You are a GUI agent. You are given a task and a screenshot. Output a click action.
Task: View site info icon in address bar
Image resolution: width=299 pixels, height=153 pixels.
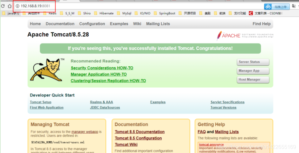pos(18,6)
